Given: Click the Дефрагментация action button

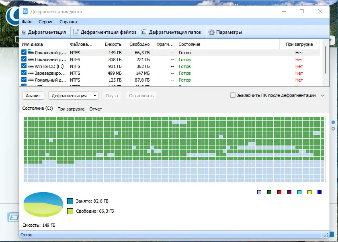Looking at the screenshot, I should (x=69, y=96).
